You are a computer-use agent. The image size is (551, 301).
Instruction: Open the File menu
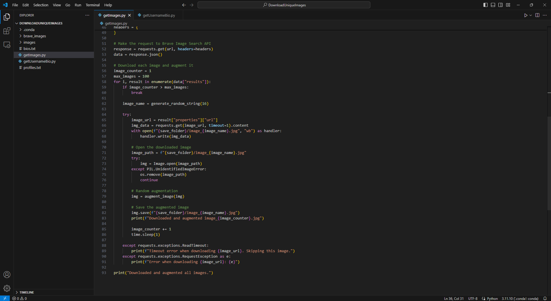click(x=15, y=5)
